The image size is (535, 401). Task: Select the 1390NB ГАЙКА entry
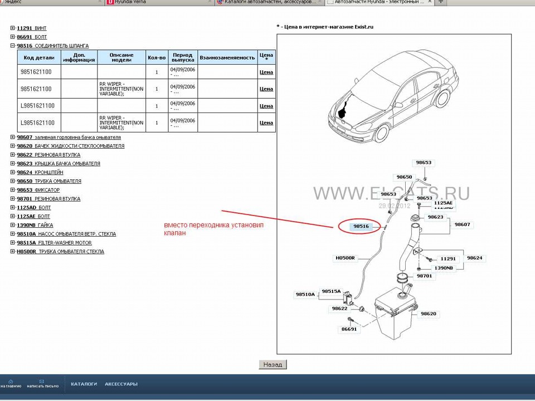(31, 225)
